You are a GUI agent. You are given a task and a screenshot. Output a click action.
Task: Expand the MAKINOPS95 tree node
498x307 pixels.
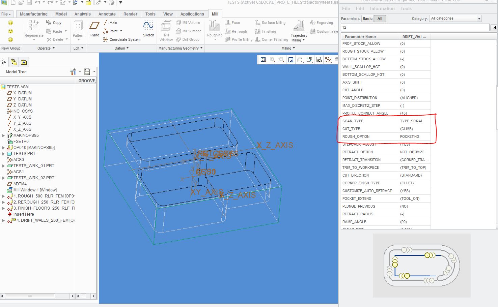click(3, 135)
